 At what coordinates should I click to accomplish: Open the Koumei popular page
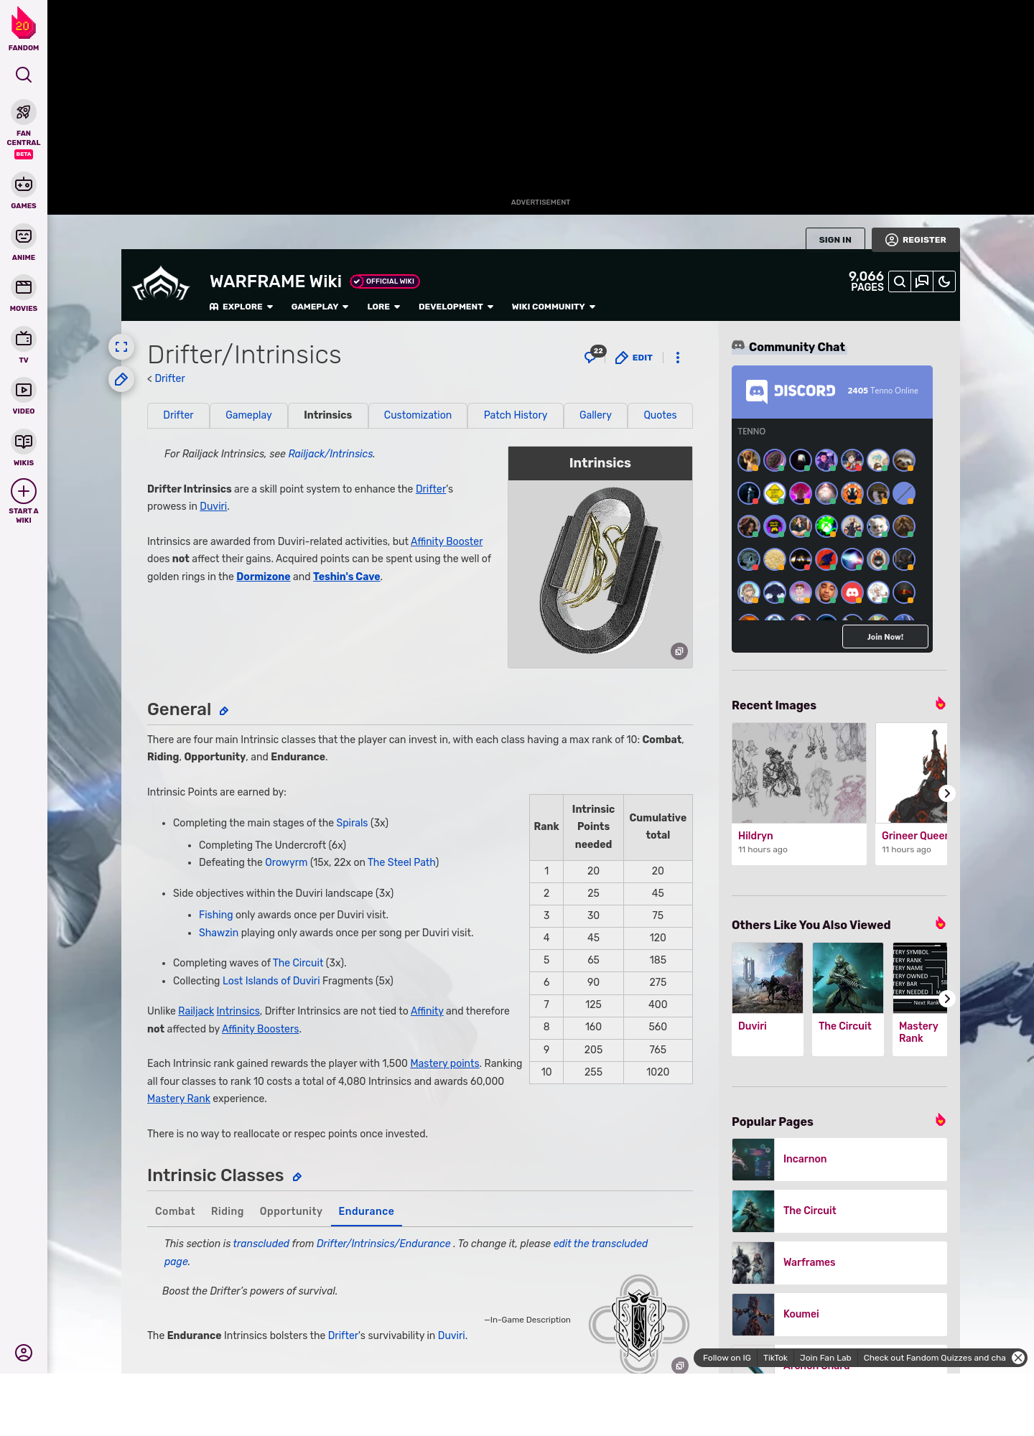[839, 1314]
